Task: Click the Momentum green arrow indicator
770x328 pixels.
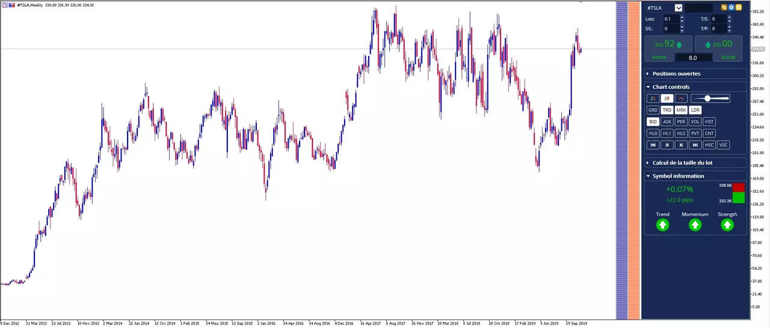Action: [x=695, y=225]
